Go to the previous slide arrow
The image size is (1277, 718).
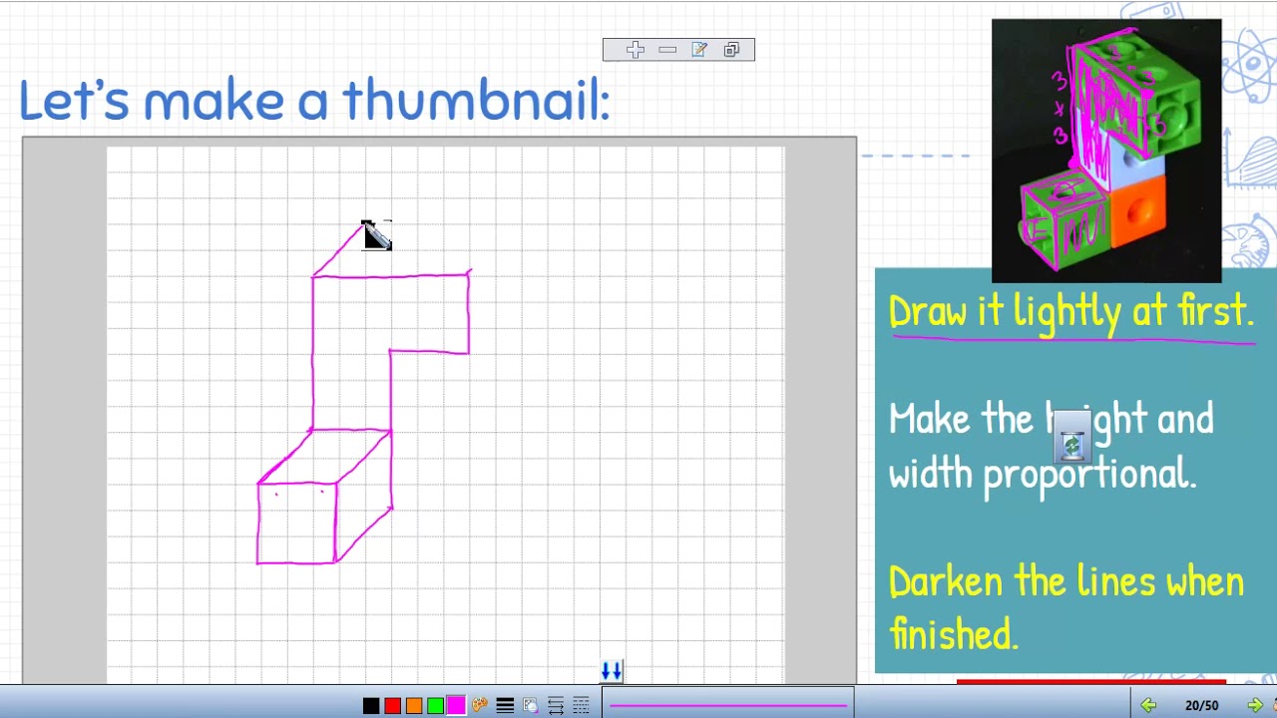click(1148, 705)
